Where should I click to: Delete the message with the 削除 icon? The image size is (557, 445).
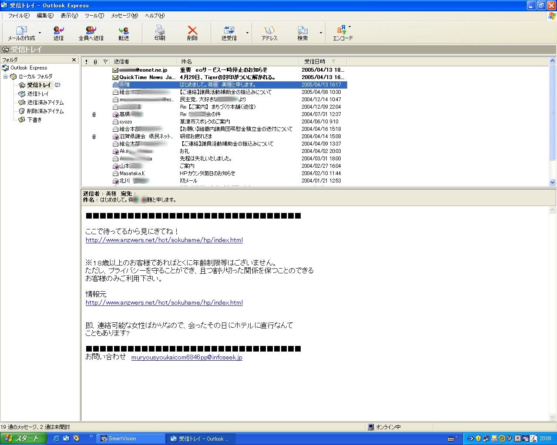pyautogui.click(x=192, y=33)
